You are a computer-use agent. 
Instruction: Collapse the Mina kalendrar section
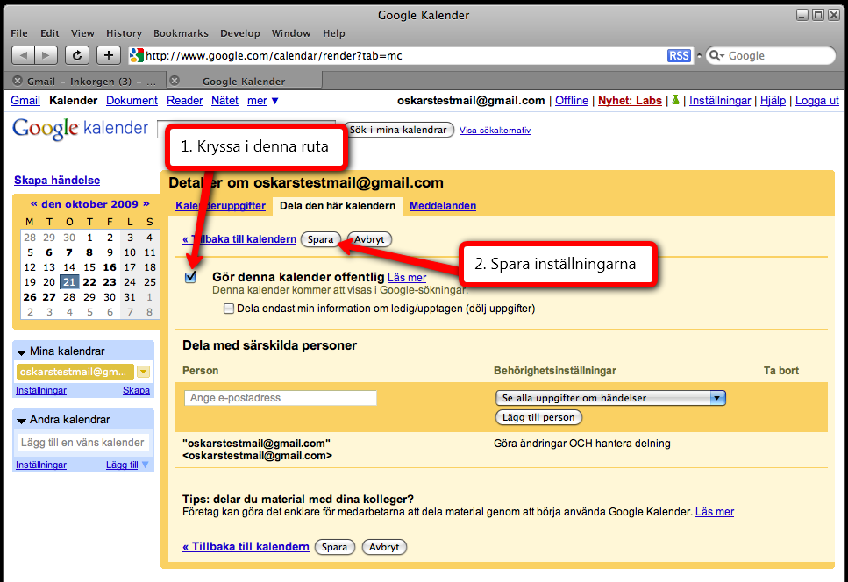[22, 352]
